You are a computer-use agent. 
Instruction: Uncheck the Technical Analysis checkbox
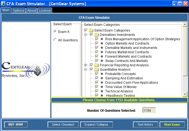pyautogui.click(x=97, y=91)
